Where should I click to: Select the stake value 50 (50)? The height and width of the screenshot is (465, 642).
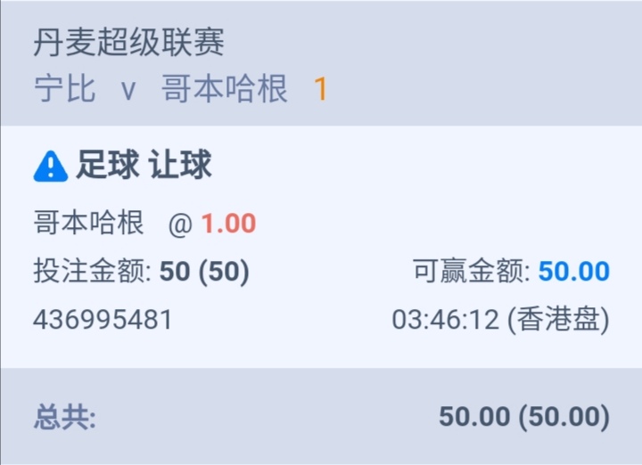[204, 272]
